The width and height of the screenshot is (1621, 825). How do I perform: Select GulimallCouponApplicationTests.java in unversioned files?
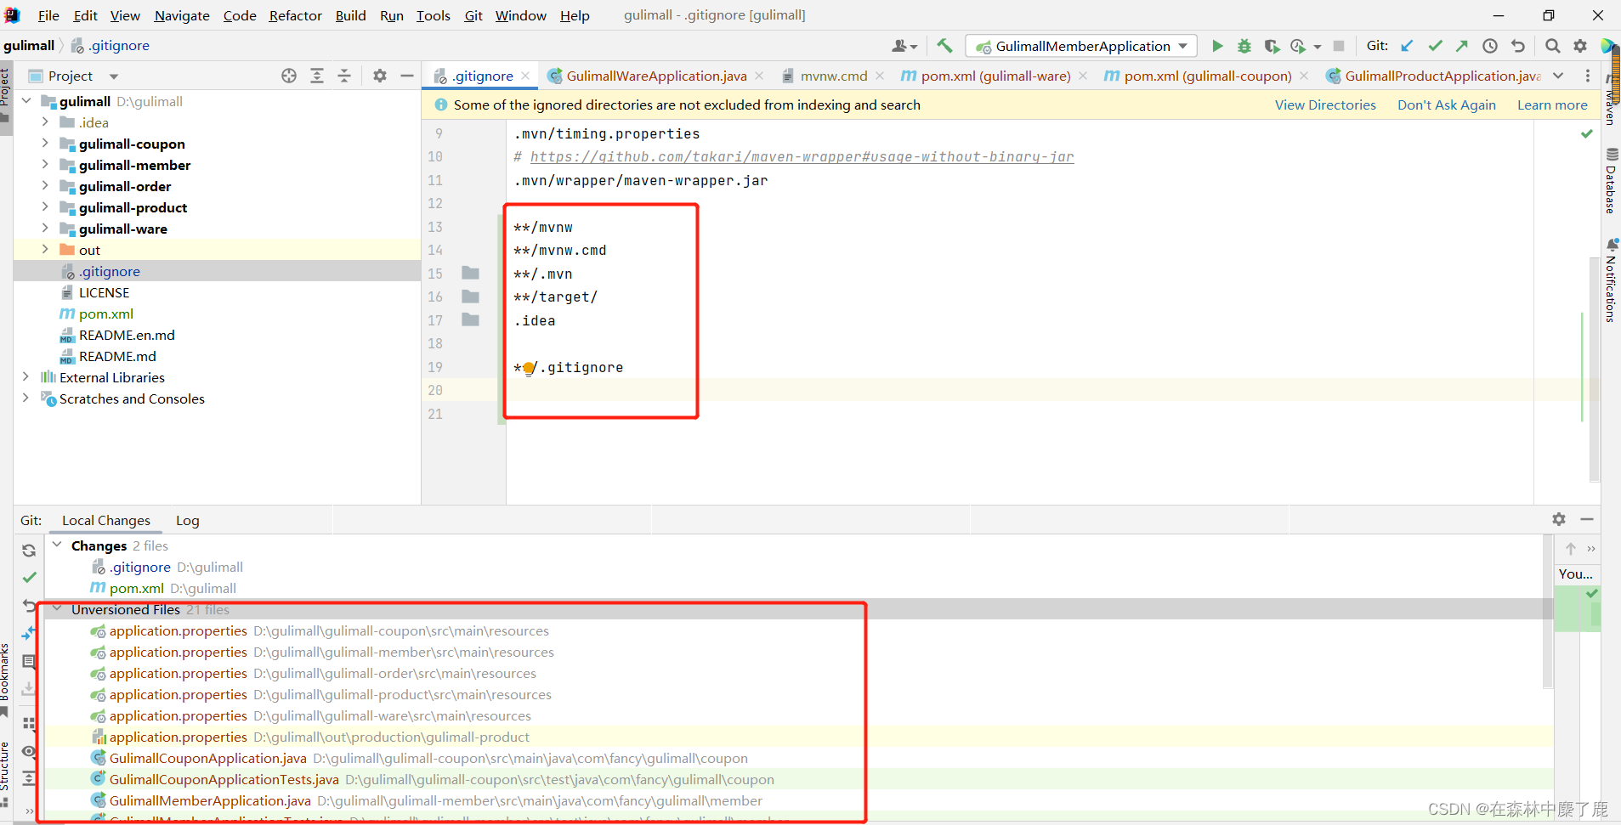point(224,779)
